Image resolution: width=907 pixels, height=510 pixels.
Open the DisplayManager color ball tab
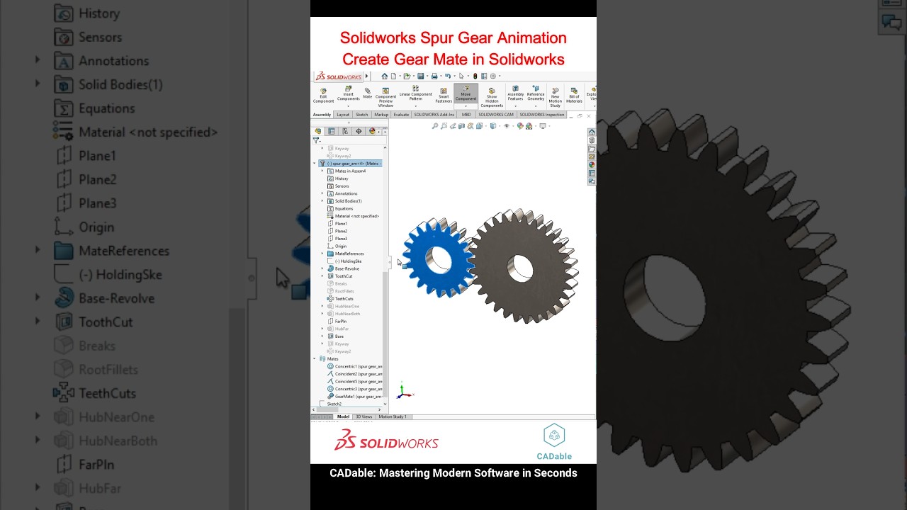point(372,131)
